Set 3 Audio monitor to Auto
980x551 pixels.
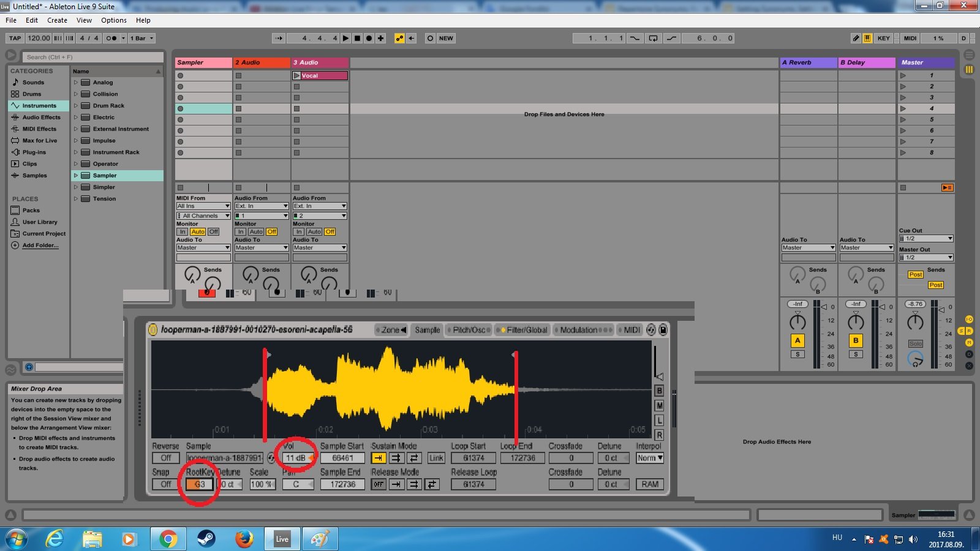(x=314, y=232)
